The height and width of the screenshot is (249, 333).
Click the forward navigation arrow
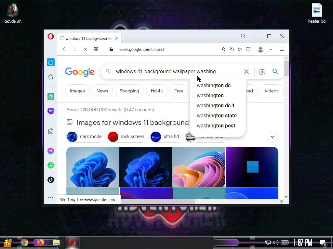(74, 49)
